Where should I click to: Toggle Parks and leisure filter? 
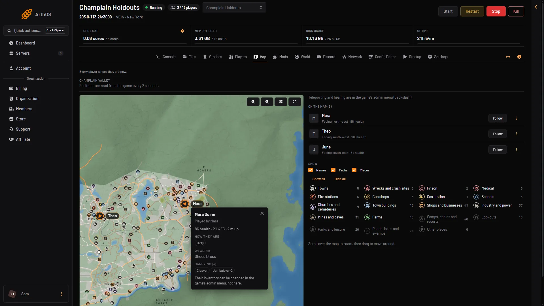click(334, 229)
